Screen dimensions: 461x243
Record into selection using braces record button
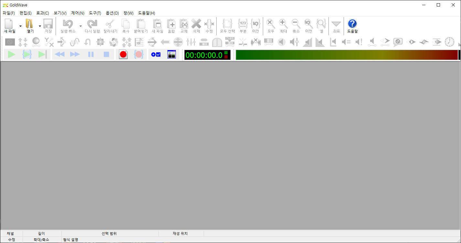[139, 55]
